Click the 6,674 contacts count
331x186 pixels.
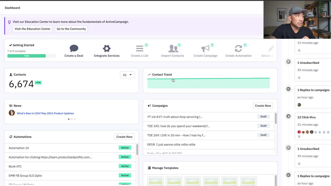click(x=21, y=84)
